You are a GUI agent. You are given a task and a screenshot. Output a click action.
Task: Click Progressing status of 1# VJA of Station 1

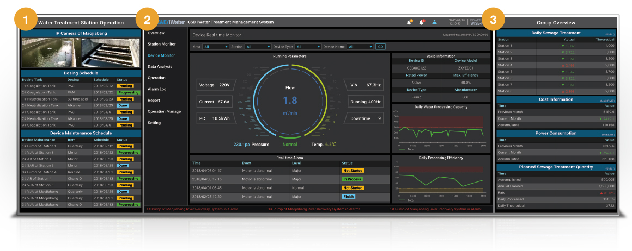(x=128, y=153)
